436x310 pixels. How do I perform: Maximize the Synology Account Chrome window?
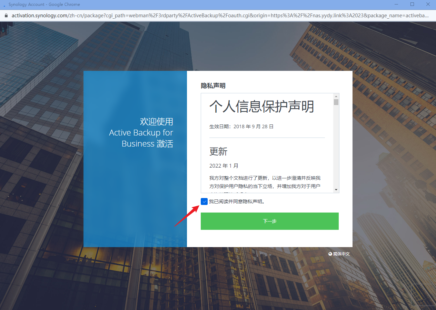[x=412, y=4]
